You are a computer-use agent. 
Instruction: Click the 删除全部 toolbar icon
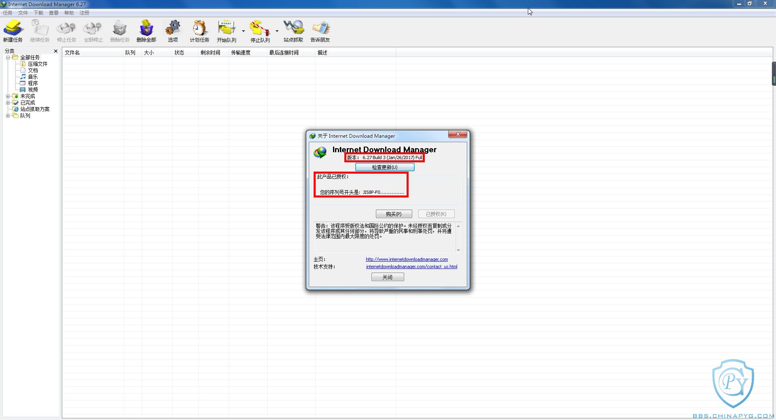click(x=146, y=31)
